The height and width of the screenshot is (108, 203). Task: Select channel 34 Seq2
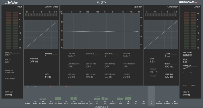[128, 102]
